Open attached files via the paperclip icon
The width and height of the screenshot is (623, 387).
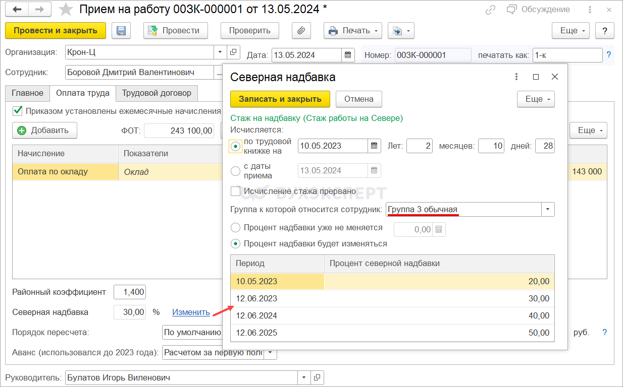point(301,31)
